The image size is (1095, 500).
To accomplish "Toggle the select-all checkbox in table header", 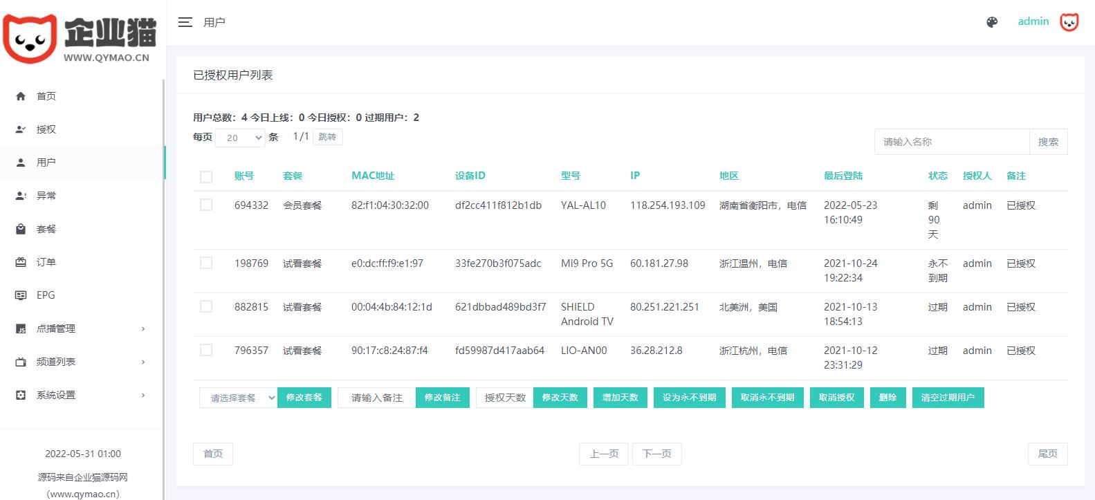I will click(x=206, y=176).
